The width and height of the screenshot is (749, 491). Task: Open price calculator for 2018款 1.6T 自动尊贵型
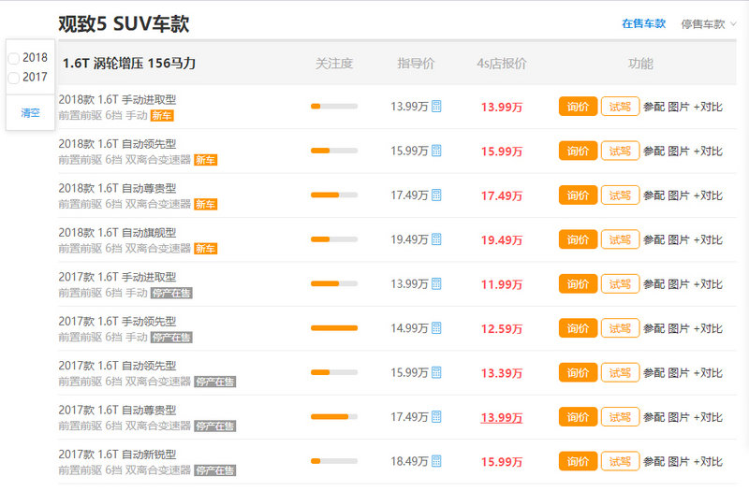click(x=436, y=195)
